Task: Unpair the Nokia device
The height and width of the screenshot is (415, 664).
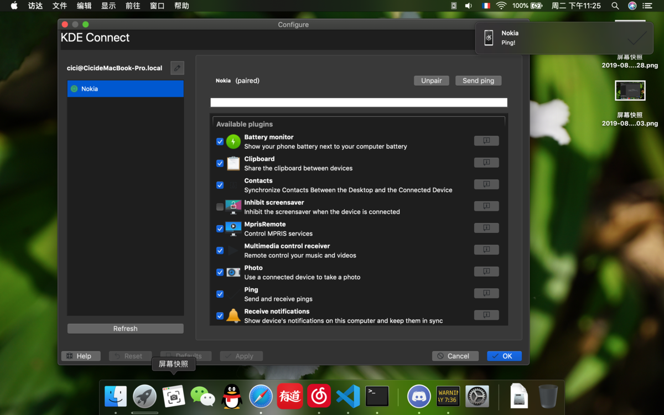Action: [x=431, y=81]
